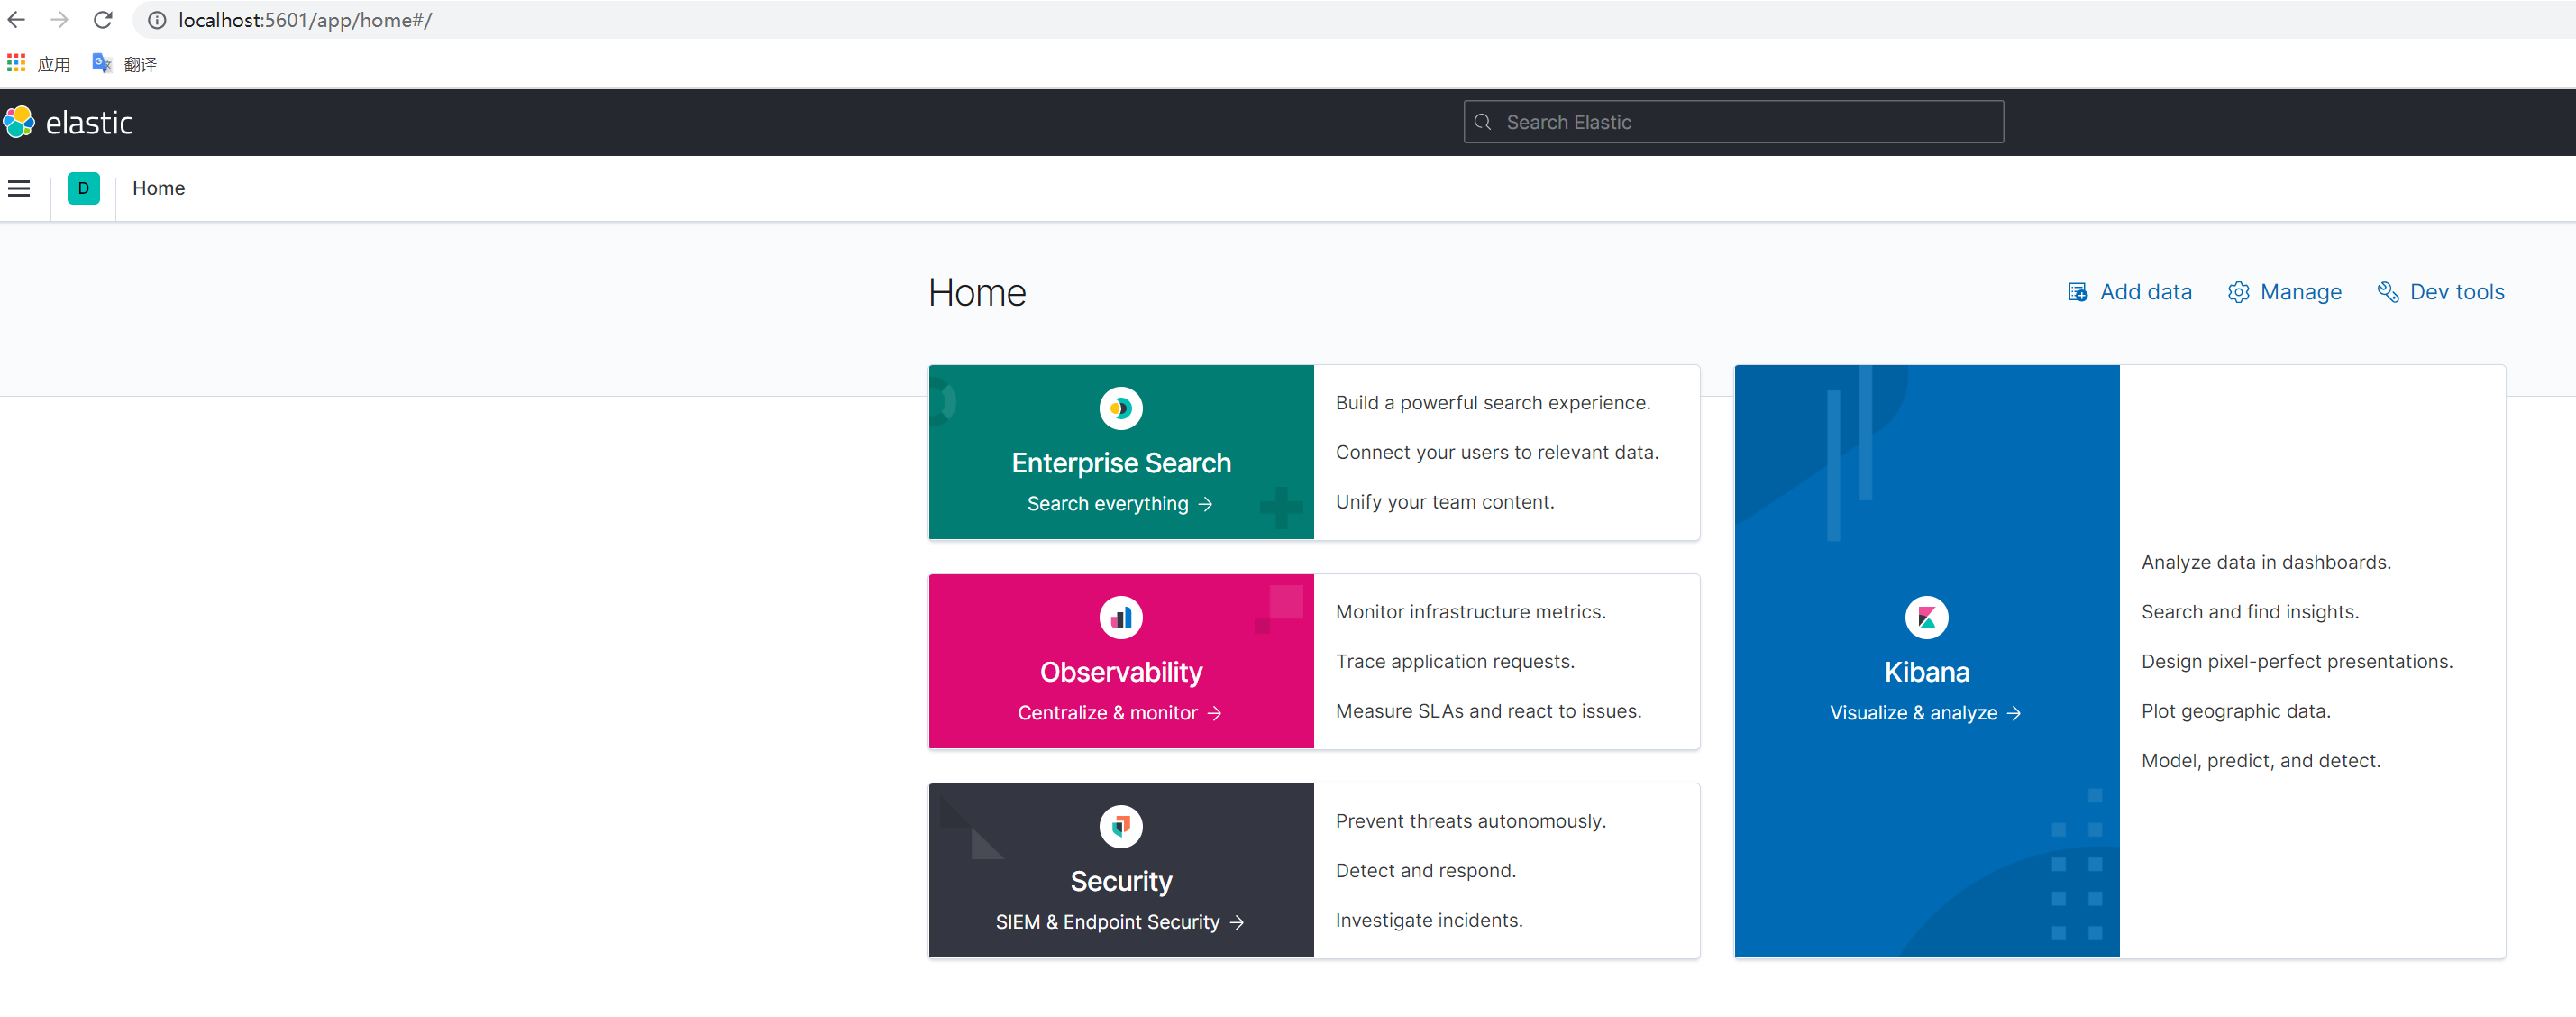
Task: Open Visualize & analyze in Kibana
Action: 1924,713
